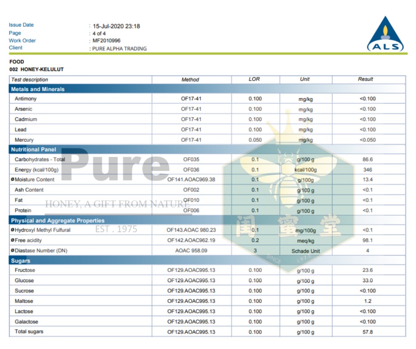Click the Fat row label
This screenshot has height=349, width=416.
(19, 200)
